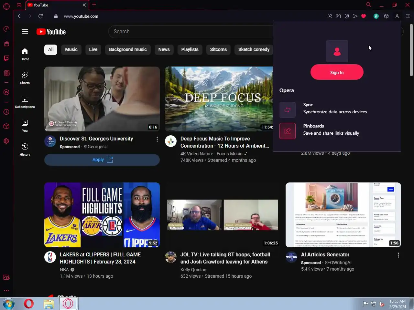414x310 pixels.
Task: Open Windows Start button
Action: pos(9,304)
